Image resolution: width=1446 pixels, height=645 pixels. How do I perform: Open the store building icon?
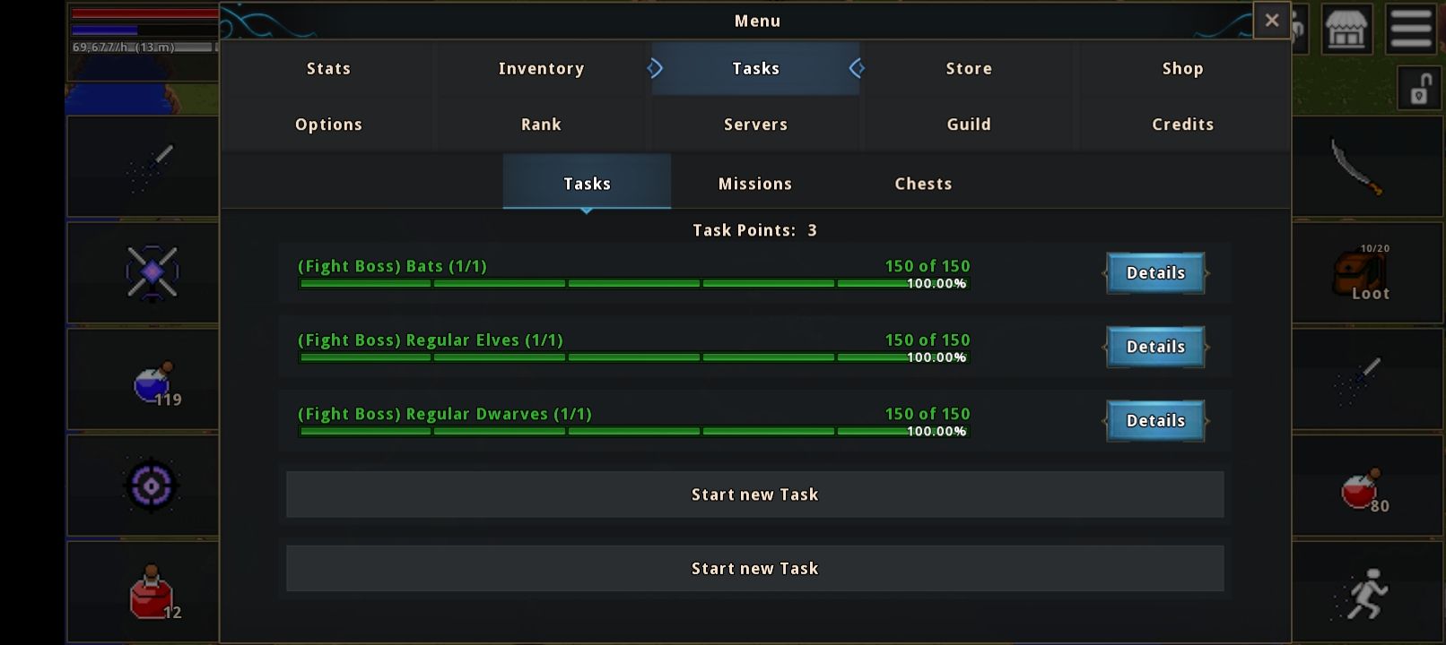(1346, 30)
